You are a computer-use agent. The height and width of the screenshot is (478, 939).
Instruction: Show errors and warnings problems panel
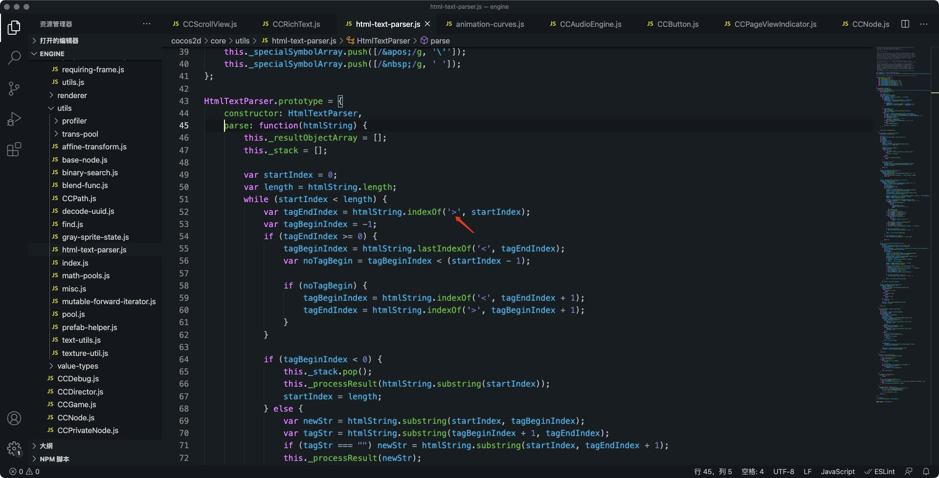tap(24, 472)
